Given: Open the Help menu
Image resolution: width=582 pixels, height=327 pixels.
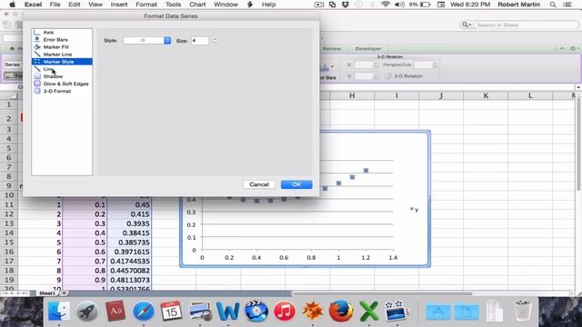Looking at the screenshot, I should click(268, 5).
